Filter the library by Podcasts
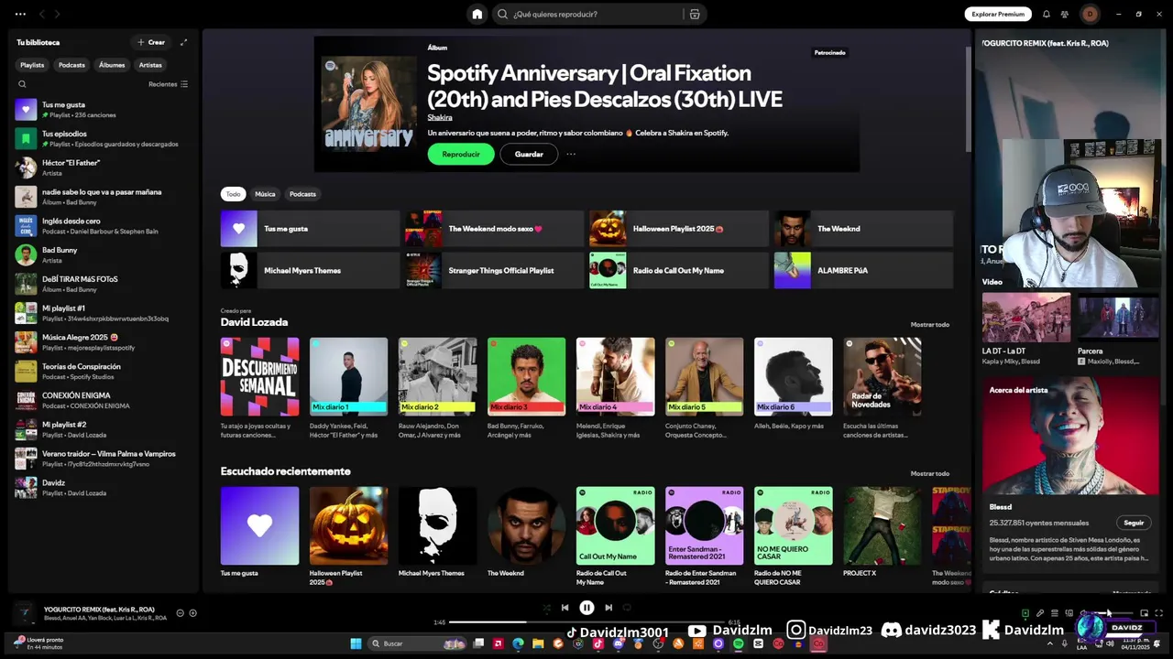Viewport: 1173px width, 659px height. pyautogui.click(x=71, y=65)
